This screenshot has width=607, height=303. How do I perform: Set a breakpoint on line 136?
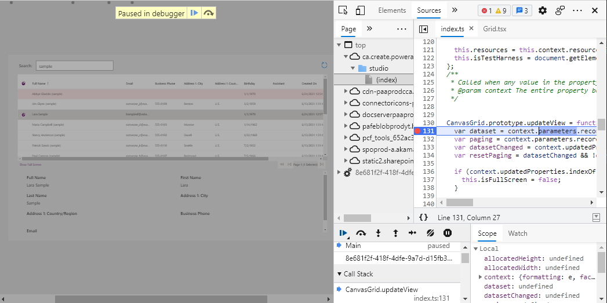pyautogui.click(x=428, y=171)
